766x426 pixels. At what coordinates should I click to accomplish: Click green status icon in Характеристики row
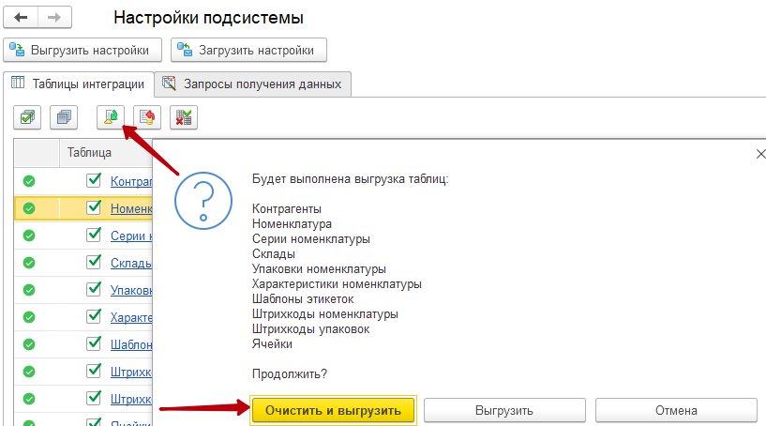coord(29,317)
